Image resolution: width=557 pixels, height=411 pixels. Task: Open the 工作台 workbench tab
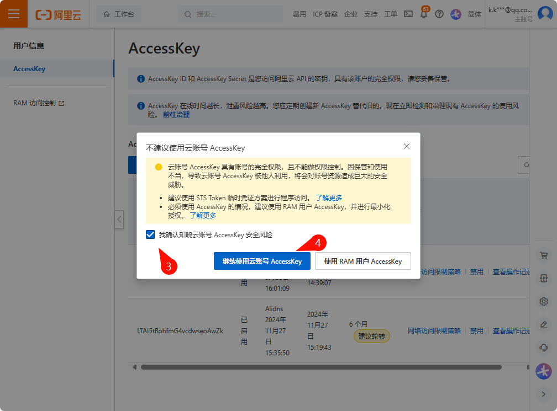click(119, 14)
